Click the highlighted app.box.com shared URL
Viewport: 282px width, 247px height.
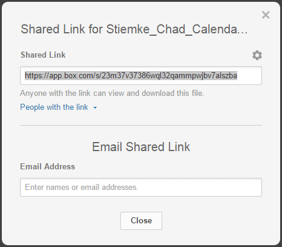pos(131,76)
